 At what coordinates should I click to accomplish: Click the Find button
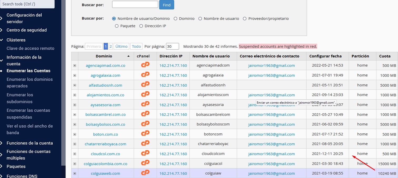pos(167,5)
